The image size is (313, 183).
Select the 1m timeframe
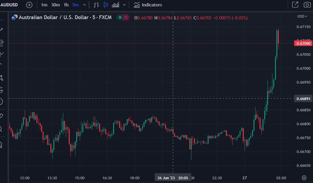click(44, 5)
